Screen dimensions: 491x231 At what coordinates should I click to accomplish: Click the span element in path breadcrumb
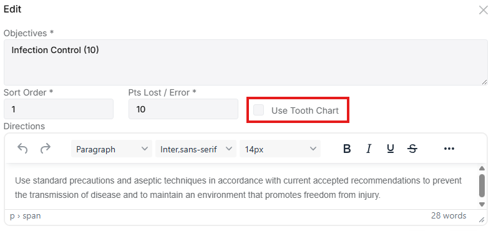[x=32, y=216]
